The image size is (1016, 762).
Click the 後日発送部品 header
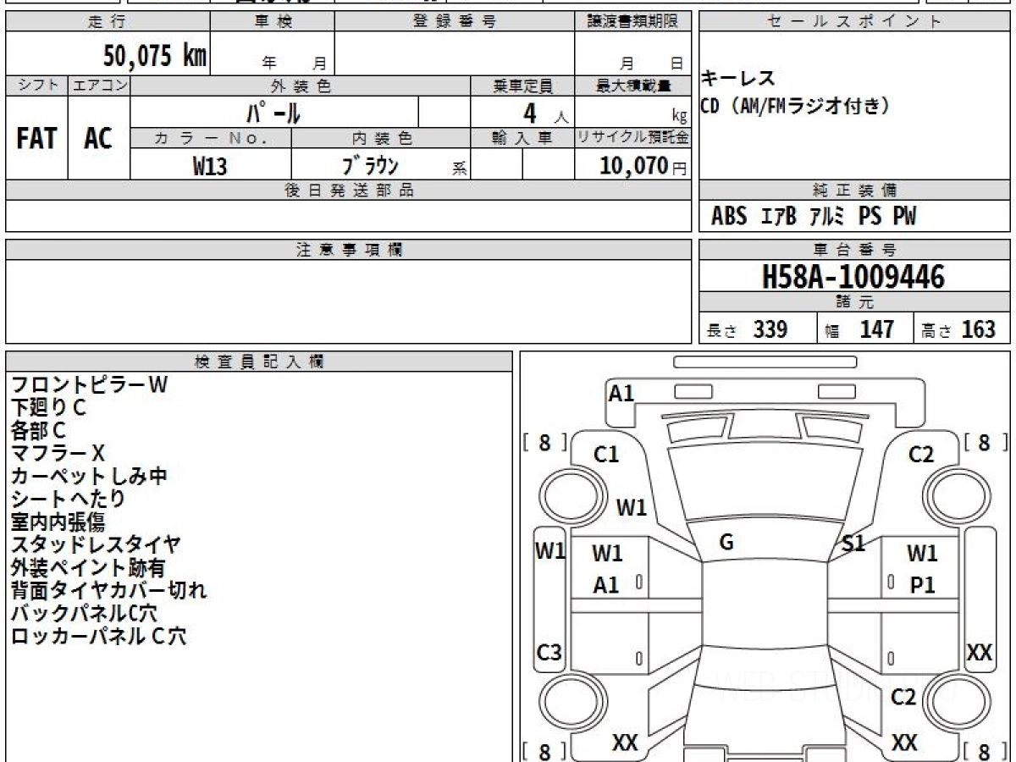pos(349,190)
